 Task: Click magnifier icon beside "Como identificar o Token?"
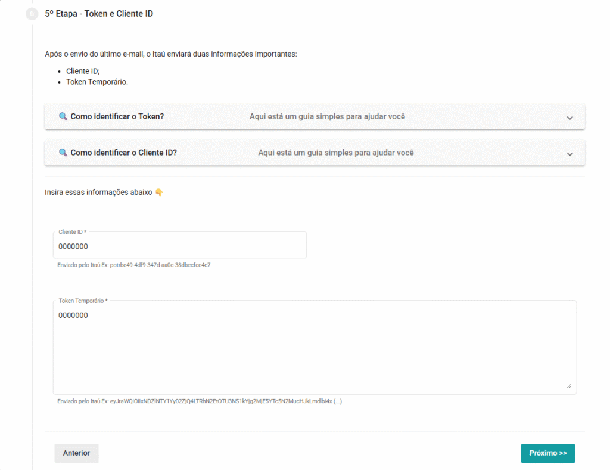pyautogui.click(x=63, y=116)
